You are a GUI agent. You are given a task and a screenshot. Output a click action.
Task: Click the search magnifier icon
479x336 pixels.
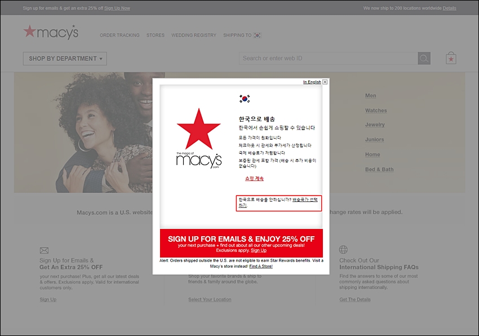(424, 59)
